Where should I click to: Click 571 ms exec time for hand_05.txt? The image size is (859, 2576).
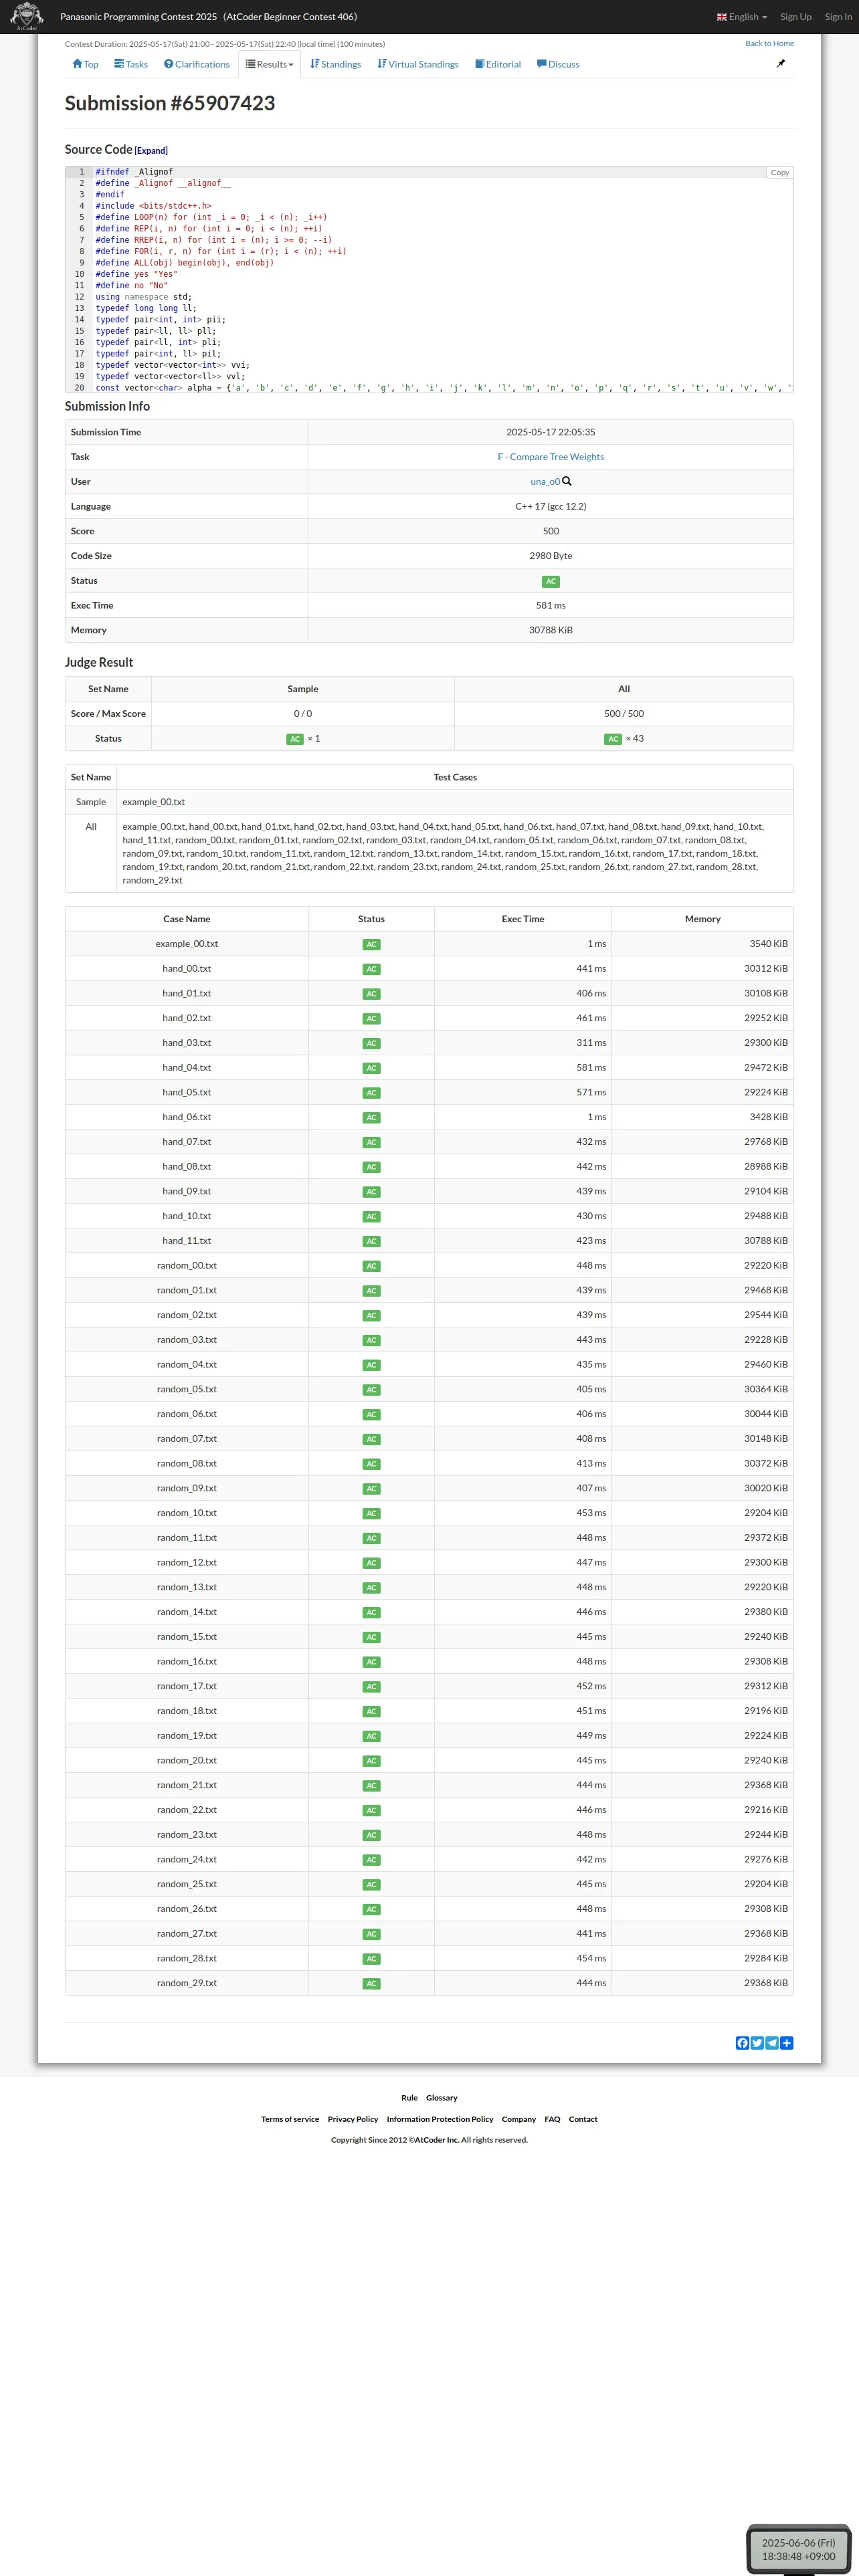coord(591,1092)
